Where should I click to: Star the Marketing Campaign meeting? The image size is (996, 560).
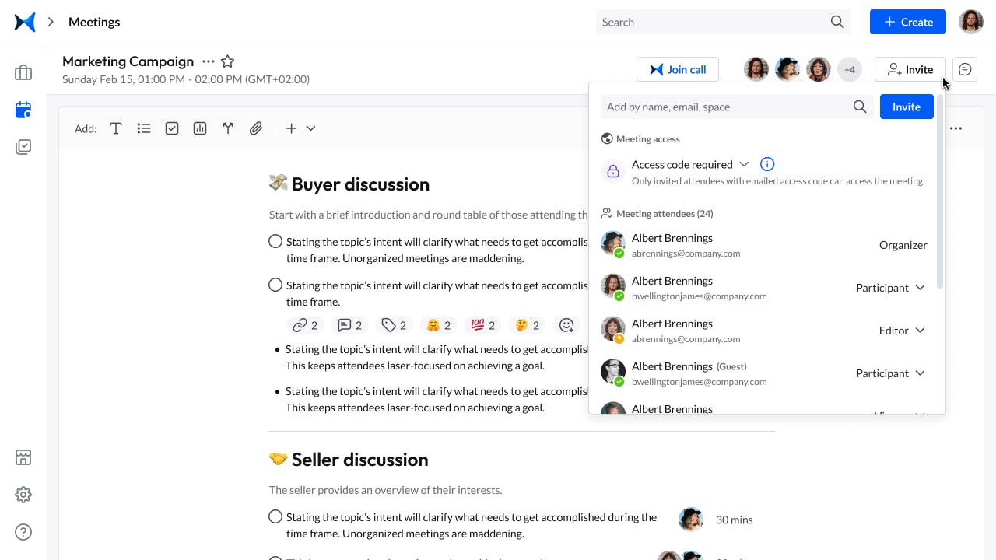pos(227,61)
